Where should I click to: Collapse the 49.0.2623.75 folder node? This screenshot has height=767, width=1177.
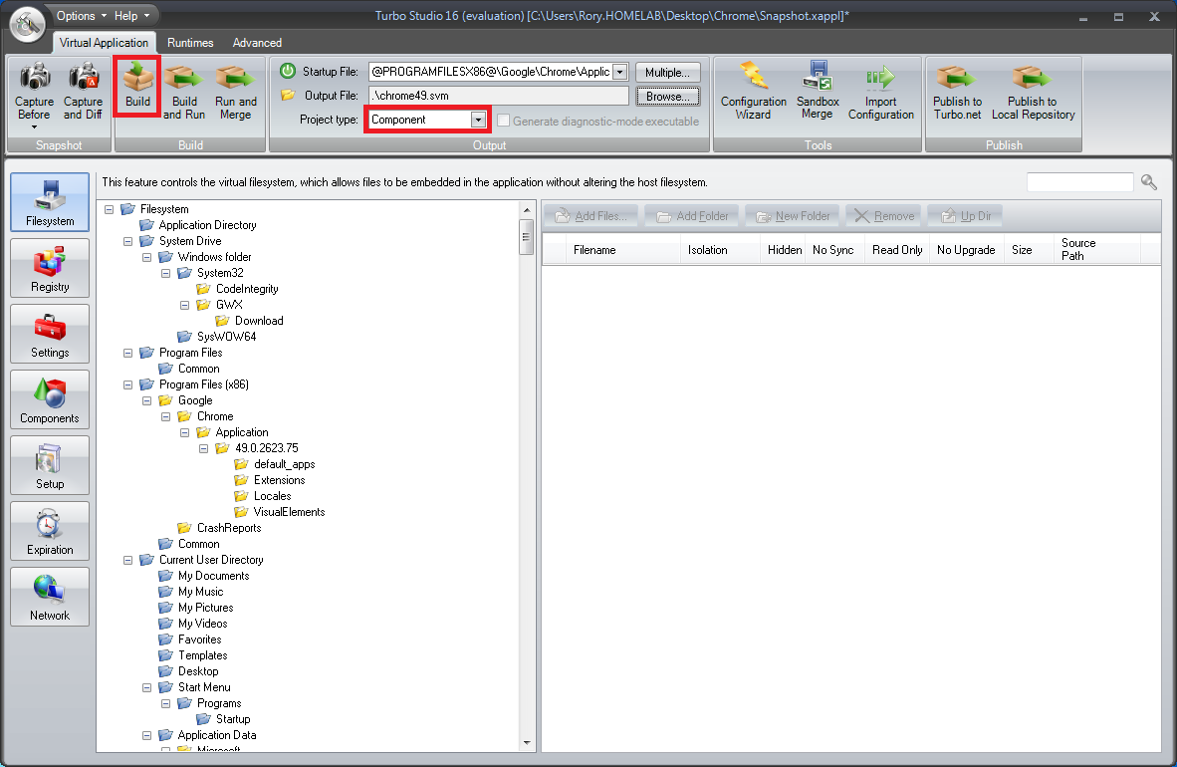[x=203, y=448]
